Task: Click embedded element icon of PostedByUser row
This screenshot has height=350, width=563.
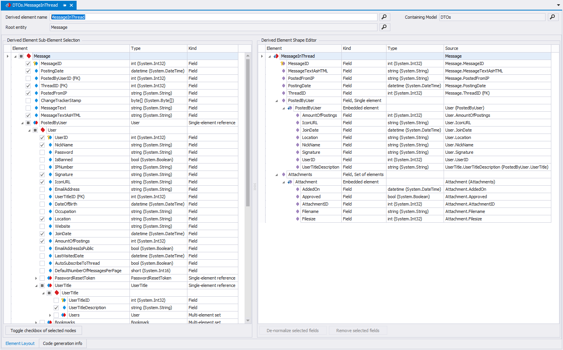Action: tap(290, 108)
